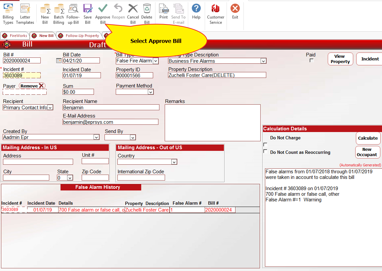This screenshot has width=382, height=271.
Task: Check the Do Not Charge box
Action: [x=265, y=145]
